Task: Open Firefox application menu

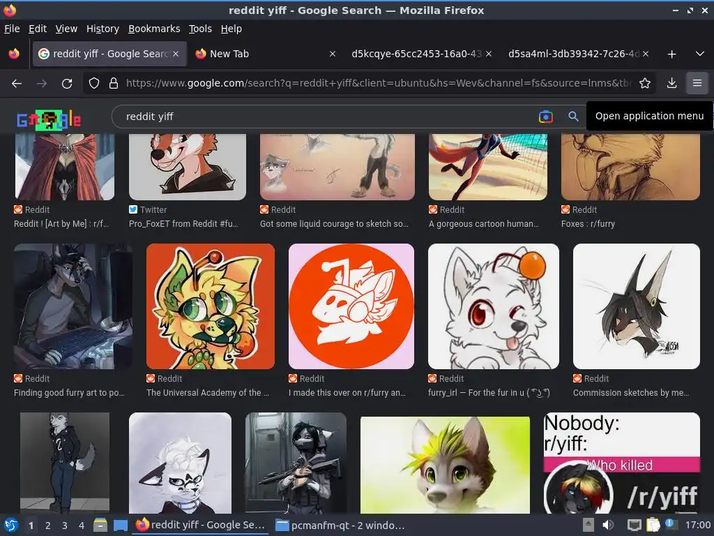Action: tap(697, 83)
